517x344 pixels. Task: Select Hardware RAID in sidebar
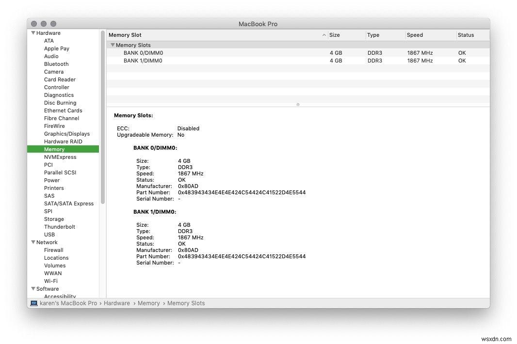[64, 141]
